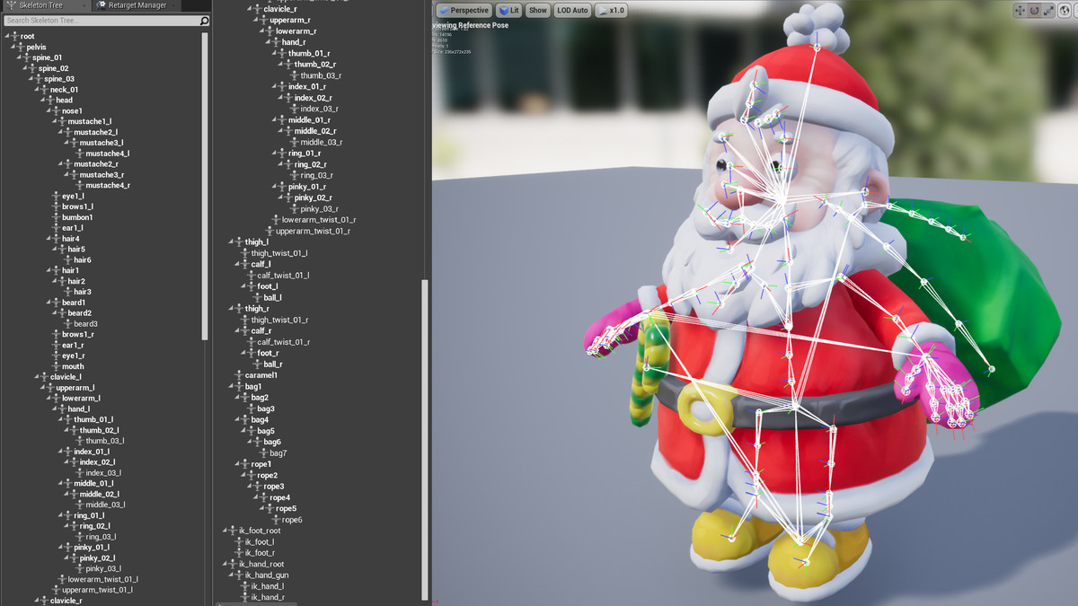Select the middle_02_l bone row
Image resolution: width=1078 pixels, height=606 pixels.
pyautogui.click(x=93, y=494)
